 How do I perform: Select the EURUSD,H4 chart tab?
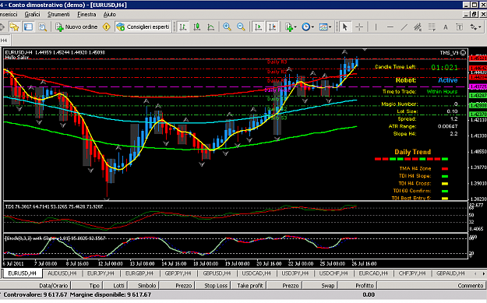pos(22,273)
